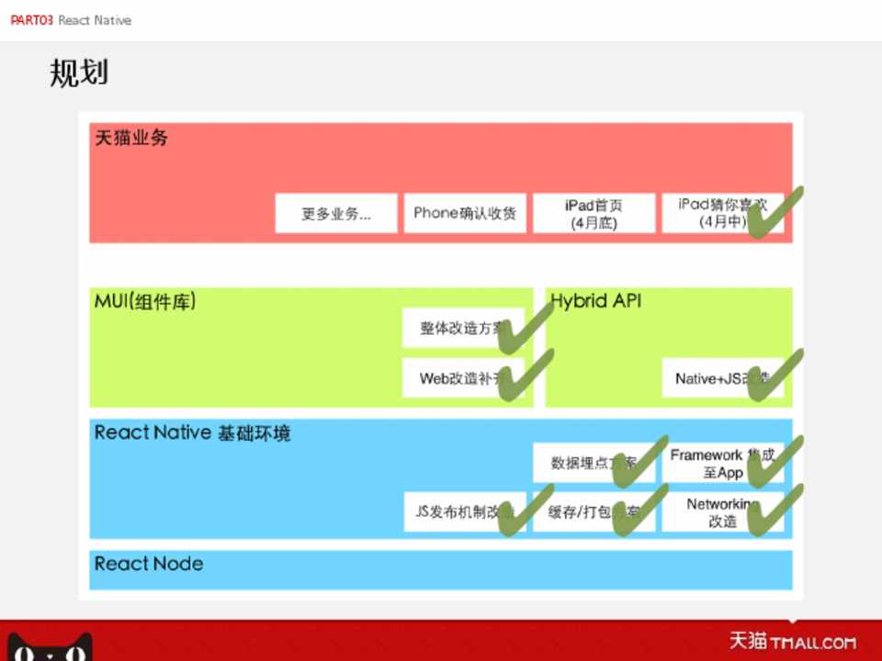Click the checkmark beside 整体改造方案
The height and width of the screenshot is (661, 882).
click(521, 334)
